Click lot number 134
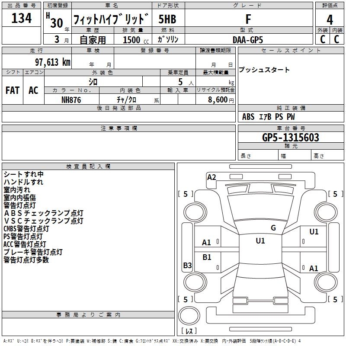The image size is (346, 346). click(21, 19)
